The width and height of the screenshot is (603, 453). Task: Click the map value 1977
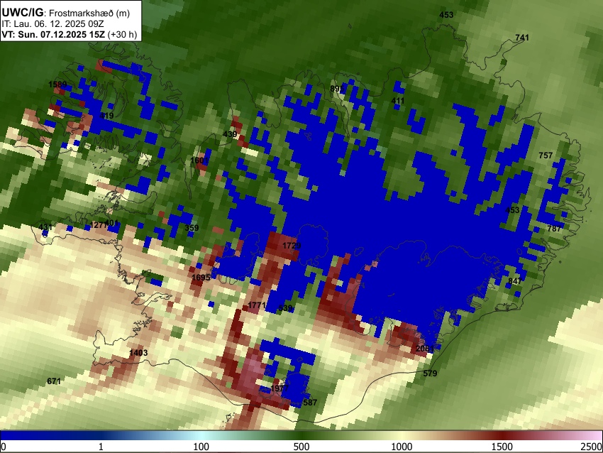pyautogui.click(x=280, y=388)
